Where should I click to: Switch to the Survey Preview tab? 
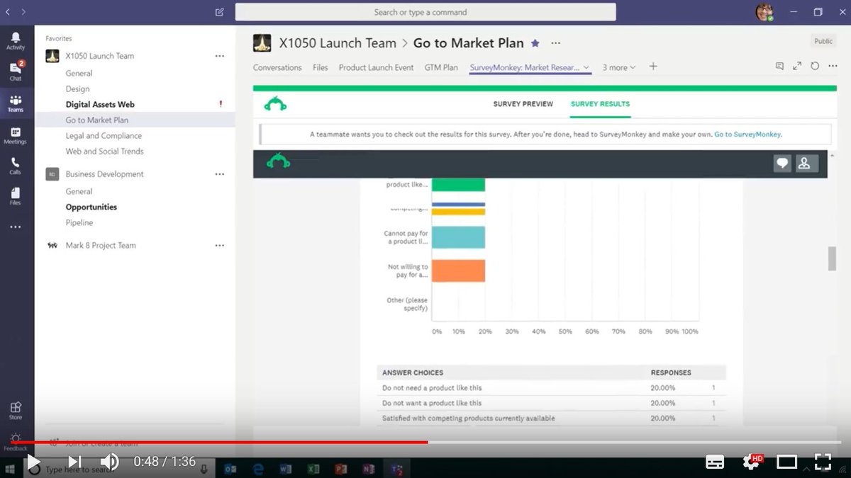pos(523,103)
